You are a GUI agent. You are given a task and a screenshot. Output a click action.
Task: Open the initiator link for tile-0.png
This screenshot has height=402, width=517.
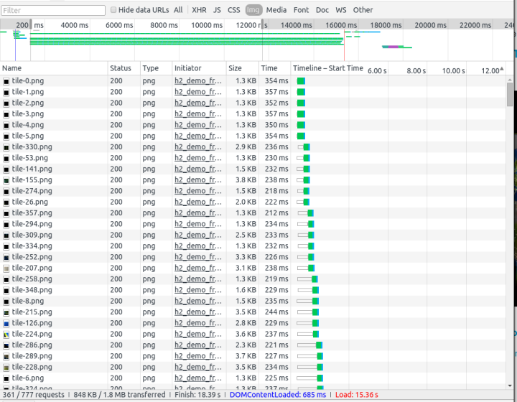click(198, 80)
